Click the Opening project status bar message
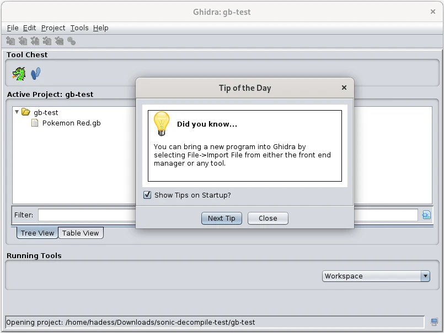 (131, 322)
